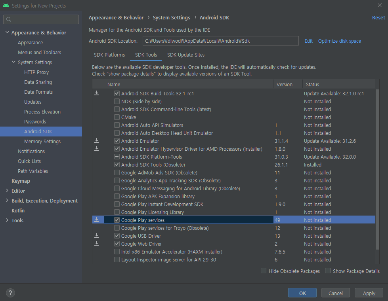This screenshot has height=301, width=388.
Task: Select Date Formats in sidebar
Action: point(38,92)
